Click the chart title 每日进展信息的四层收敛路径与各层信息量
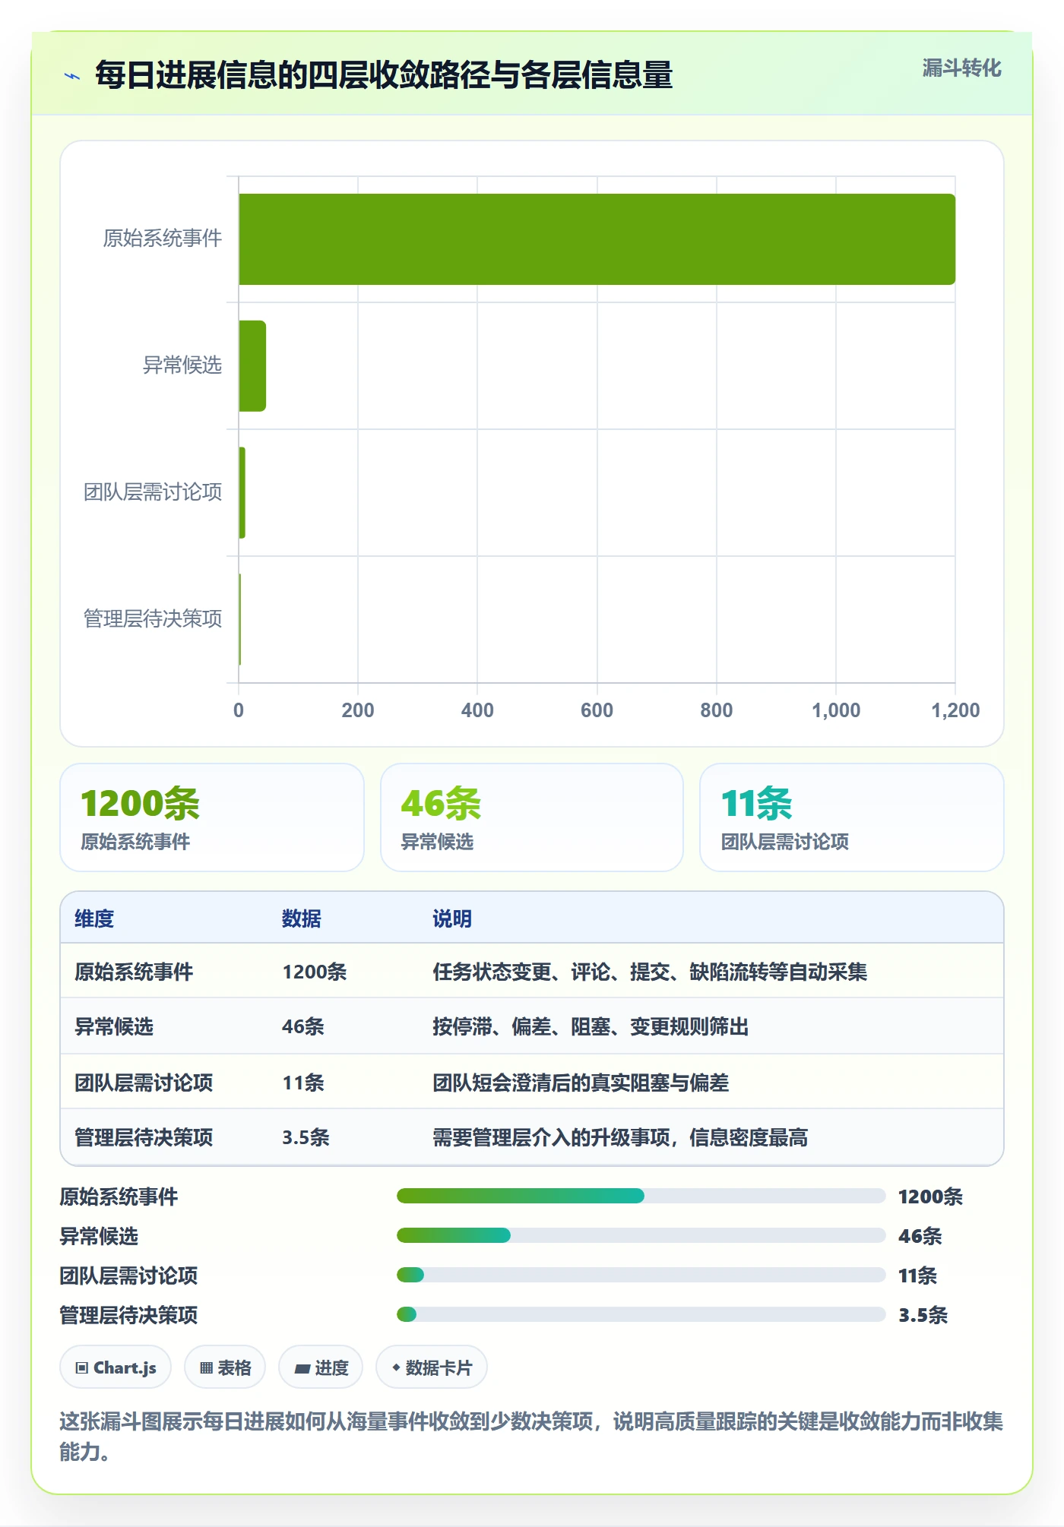Screen dimensions: 1064x1527 384,75
